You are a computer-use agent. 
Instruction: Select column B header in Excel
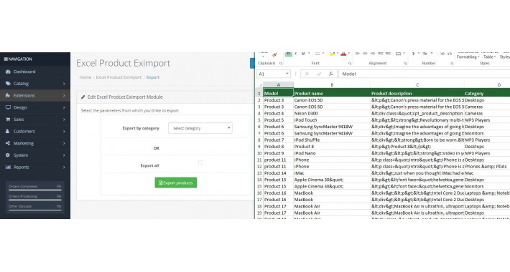[x=332, y=85]
